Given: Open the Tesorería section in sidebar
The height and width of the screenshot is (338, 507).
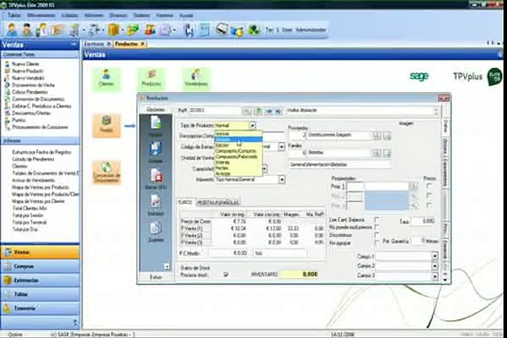Looking at the screenshot, I should click(40, 308).
